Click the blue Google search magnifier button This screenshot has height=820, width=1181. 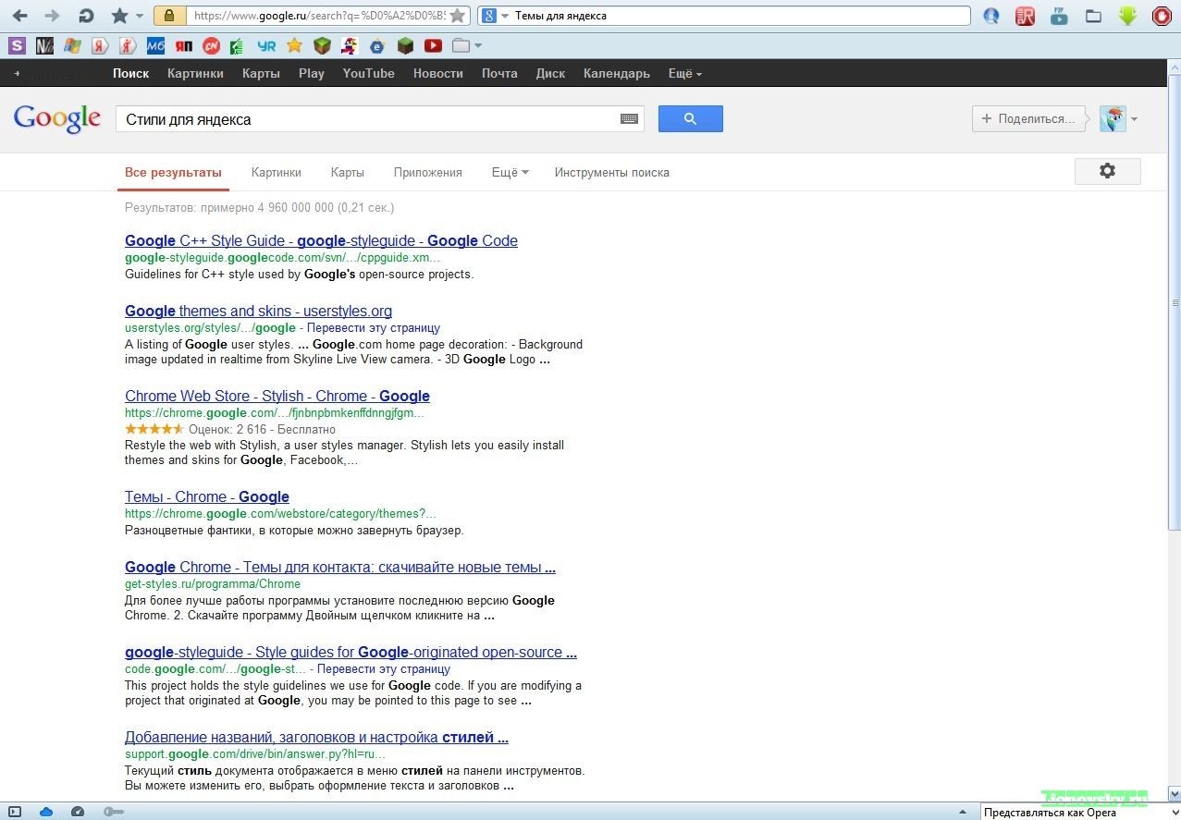[x=690, y=118]
